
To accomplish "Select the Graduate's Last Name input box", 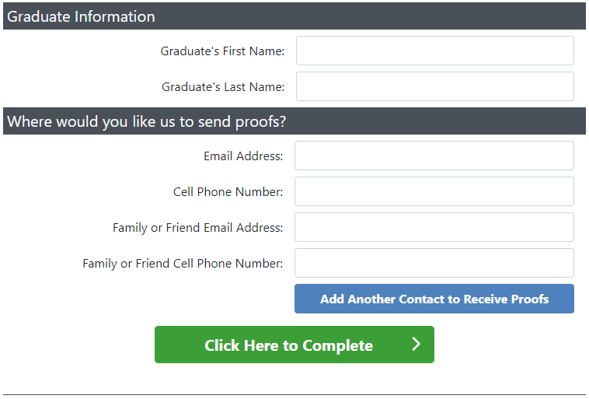I will click(x=434, y=86).
